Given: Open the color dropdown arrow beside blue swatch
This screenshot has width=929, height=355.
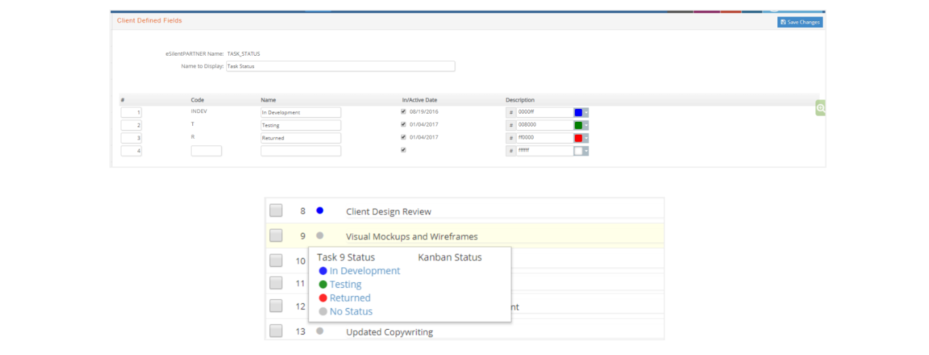Looking at the screenshot, I should [586, 112].
